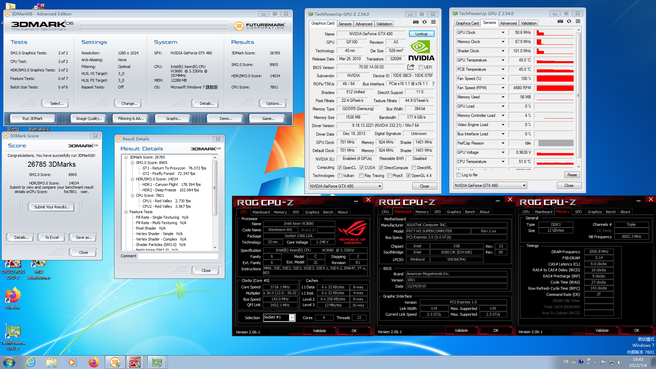This screenshot has height=369, width=656.
Task: Click GPU-Z Sensors list scrollbar
Action: pyautogui.click(x=578, y=98)
